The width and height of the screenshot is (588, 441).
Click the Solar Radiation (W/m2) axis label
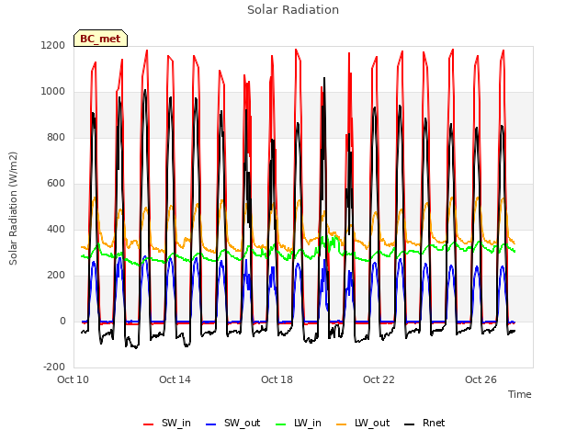(x=13, y=209)
